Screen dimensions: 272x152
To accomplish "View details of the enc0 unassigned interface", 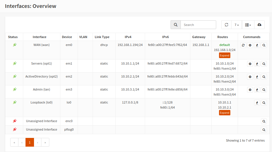I will pyautogui.click(x=264, y=121).
